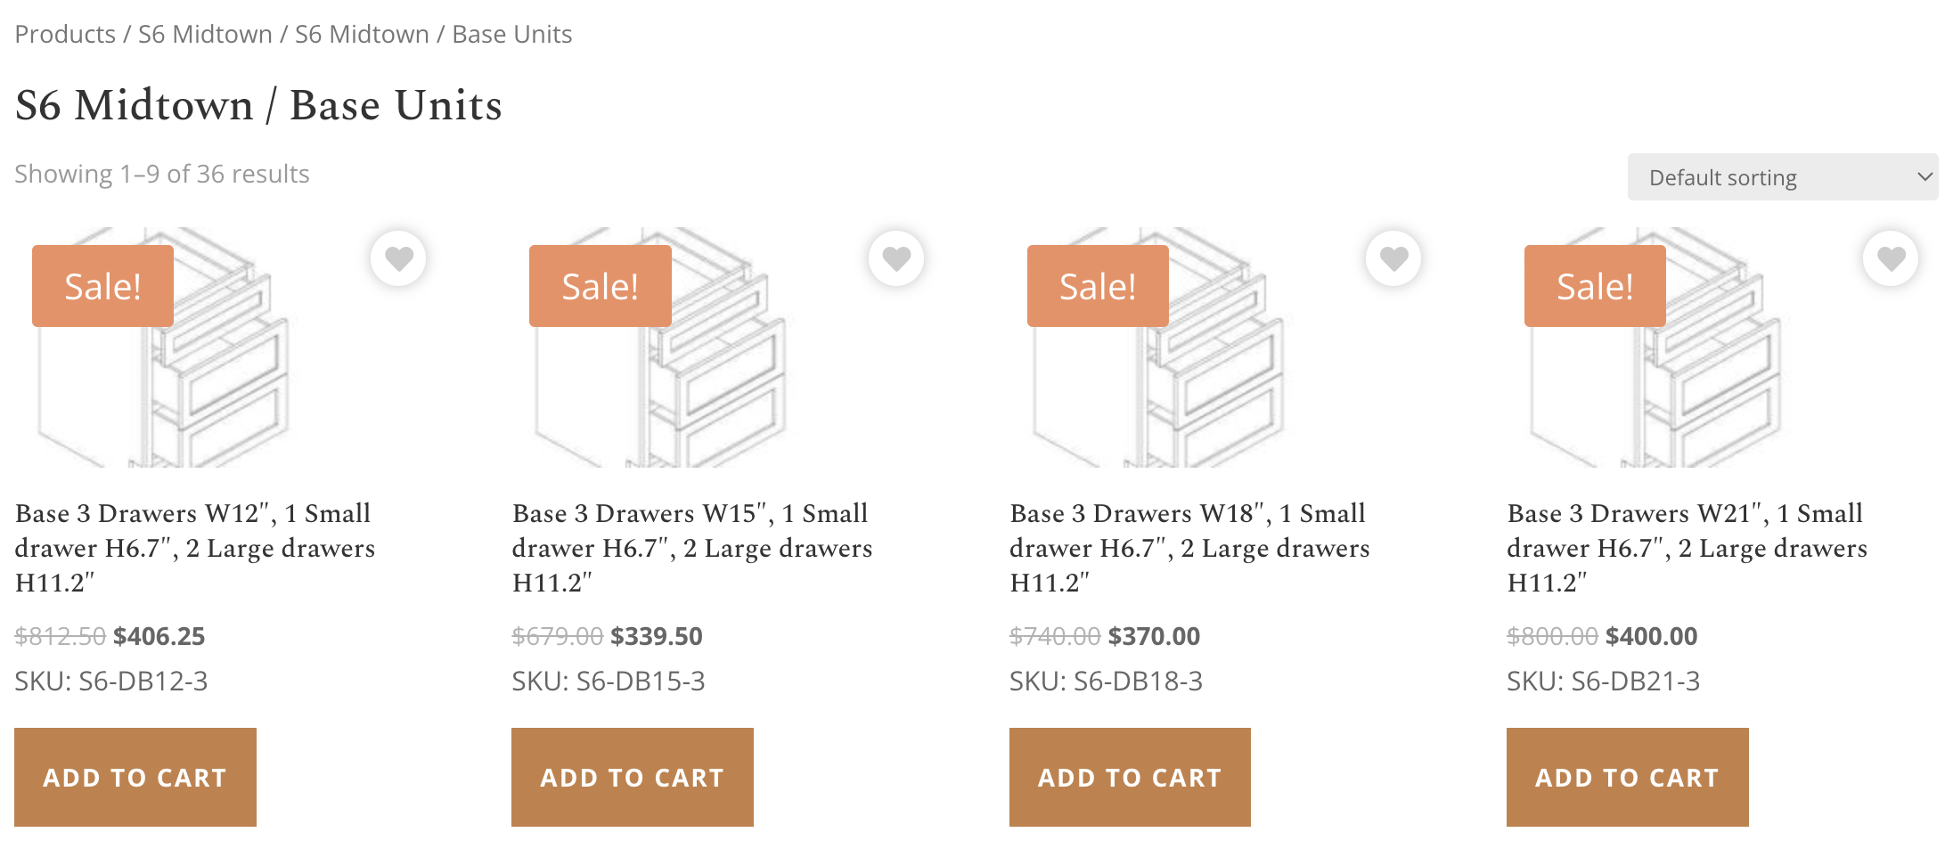Favorite the W18" base 3 drawers product
Image resolution: width=1953 pixels, height=857 pixels.
pyautogui.click(x=1393, y=258)
